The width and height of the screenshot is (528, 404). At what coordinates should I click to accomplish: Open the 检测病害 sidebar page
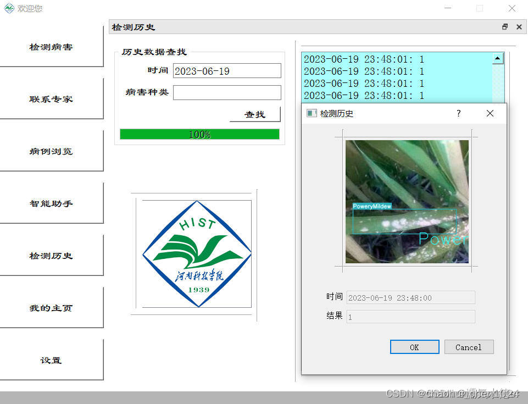coord(51,47)
